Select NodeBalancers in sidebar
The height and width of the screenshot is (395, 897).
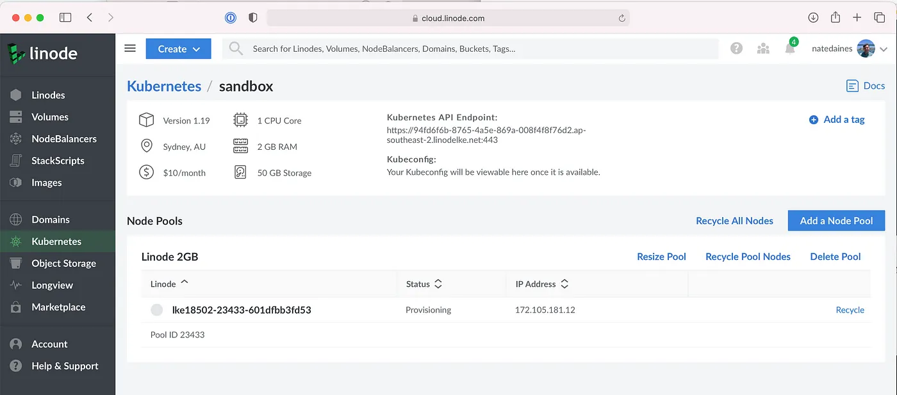pos(64,139)
